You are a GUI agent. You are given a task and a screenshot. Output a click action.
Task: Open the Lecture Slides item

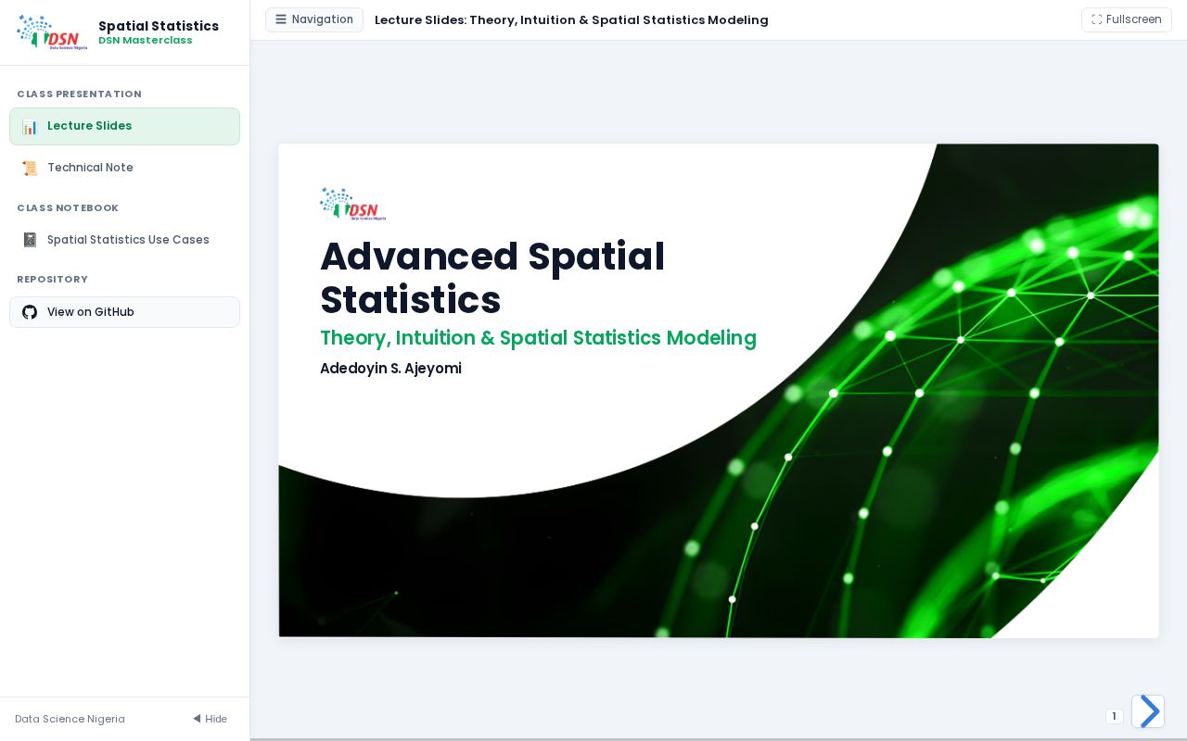pos(124,127)
